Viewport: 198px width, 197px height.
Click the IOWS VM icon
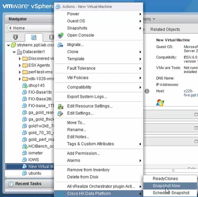click(25, 160)
